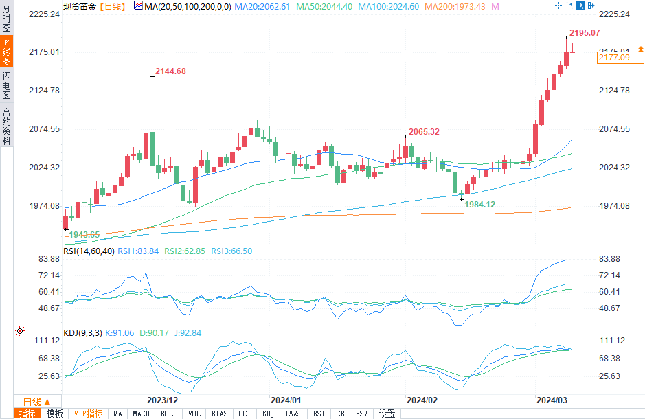Click the red sun icon beside KDJ

click(x=20, y=331)
